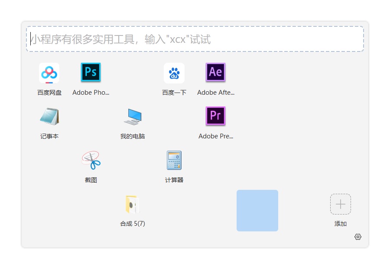Open the 合成 5(7) folder icon

[x=133, y=205]
